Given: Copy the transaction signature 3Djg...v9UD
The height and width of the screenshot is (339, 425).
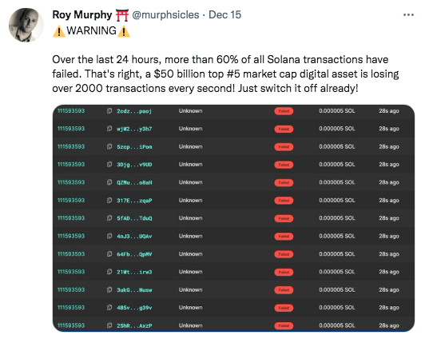Looking at the screenshot, I should pos(109,165).
